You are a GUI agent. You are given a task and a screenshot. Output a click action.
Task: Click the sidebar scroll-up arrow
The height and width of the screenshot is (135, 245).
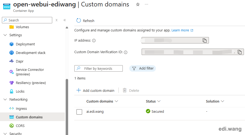coord(67,28)
